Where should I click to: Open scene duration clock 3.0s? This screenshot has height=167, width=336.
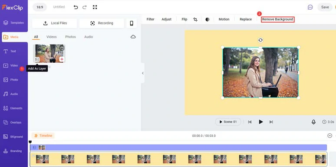coord(328,122)
